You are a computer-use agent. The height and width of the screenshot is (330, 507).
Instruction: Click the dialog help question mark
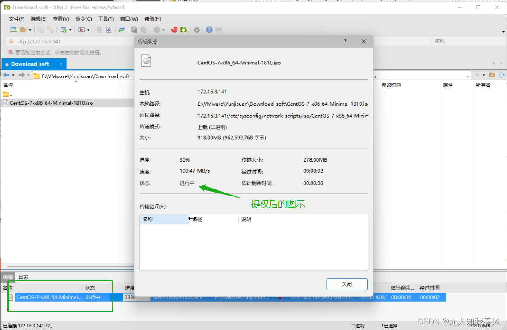(345, 41)
